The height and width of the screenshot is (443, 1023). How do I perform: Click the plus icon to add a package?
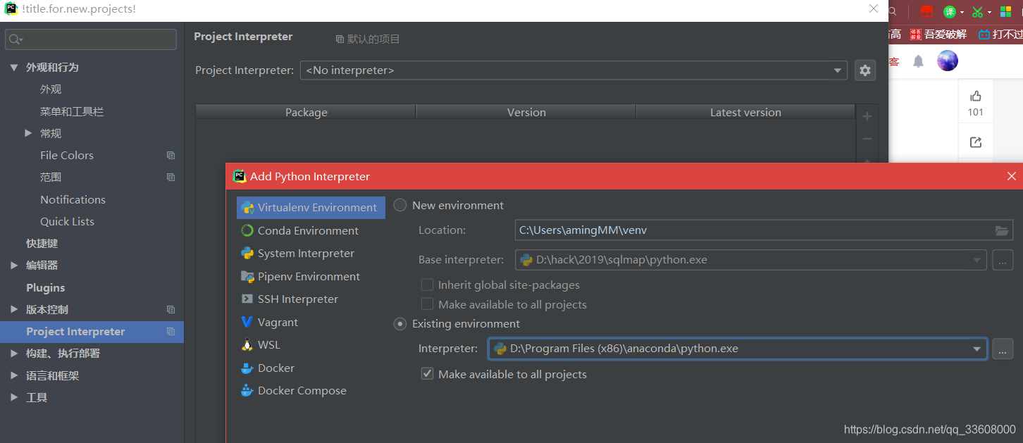click(867, 116)
